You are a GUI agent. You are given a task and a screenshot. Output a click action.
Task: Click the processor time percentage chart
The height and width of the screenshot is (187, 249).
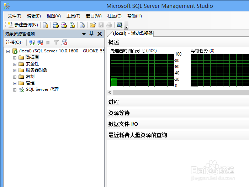pyautogui.click(x=142, y=70)
